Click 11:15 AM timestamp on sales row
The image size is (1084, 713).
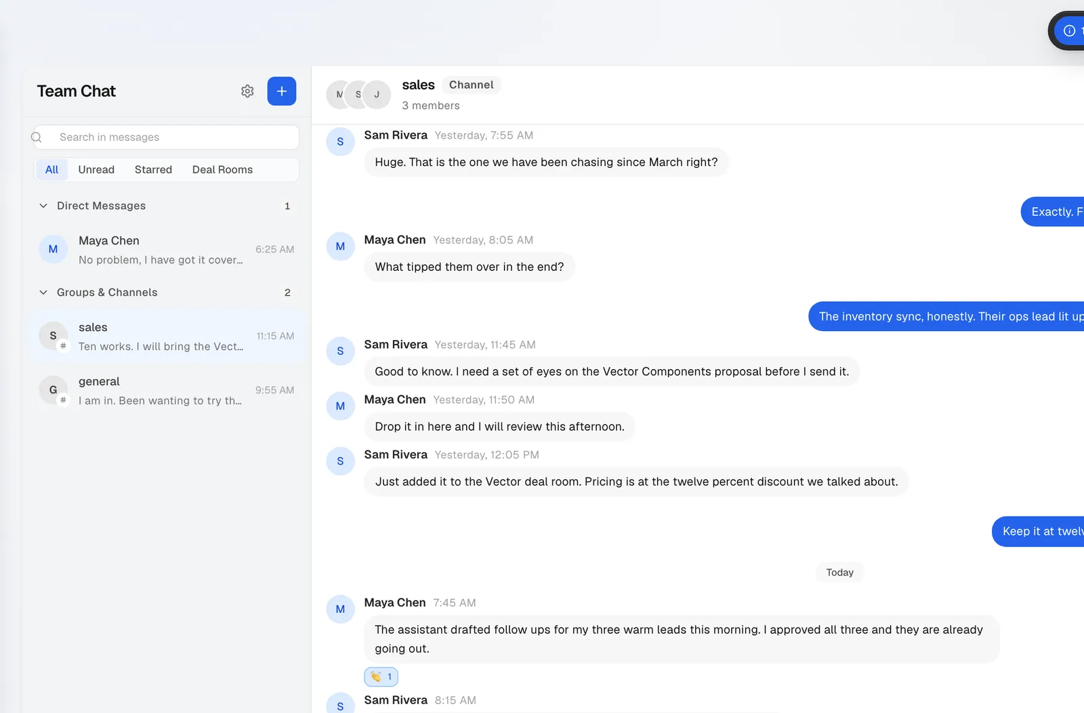coord(275,336)
